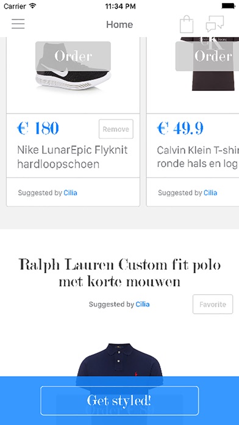The image size is (239, 425).
Task: Open the hamburger menu
Action: pos(18,24)
